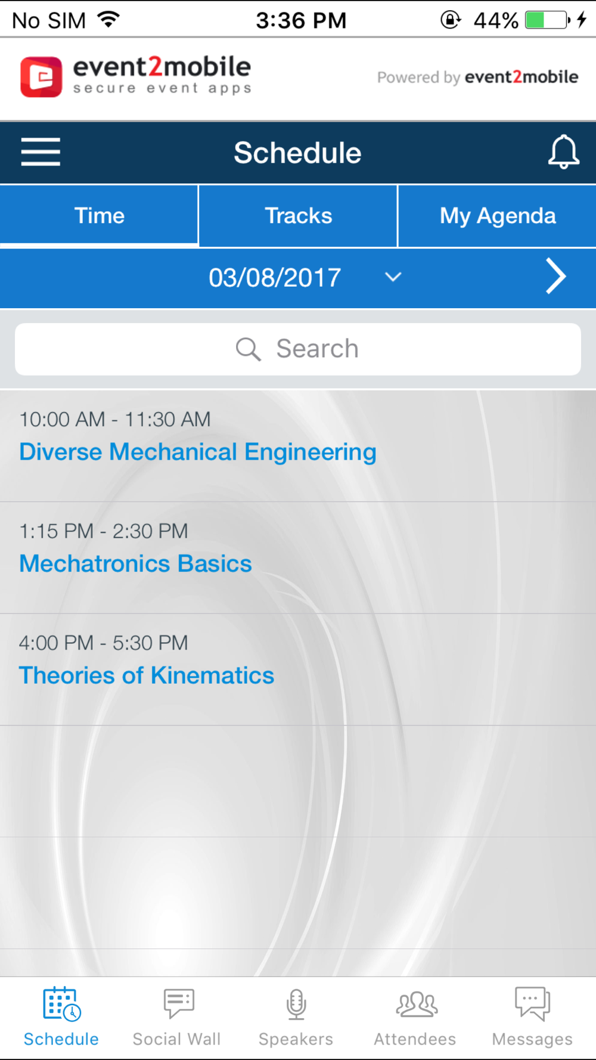Open Diverse Mechanical Engineering session
The height and width of the screenshot is (1060, 596).
pos(198,452)
